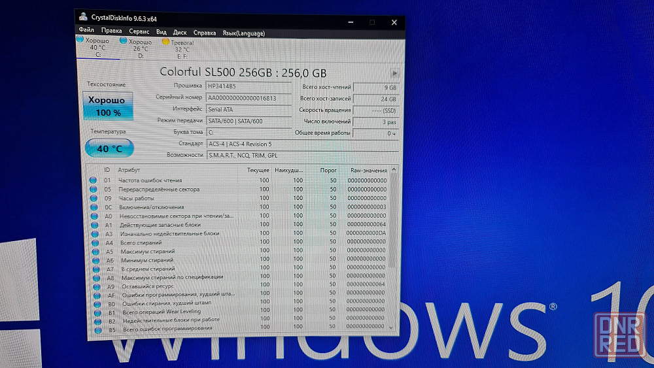
Task: Open the Язык(Language) menu
Action: tap(243, 33)
